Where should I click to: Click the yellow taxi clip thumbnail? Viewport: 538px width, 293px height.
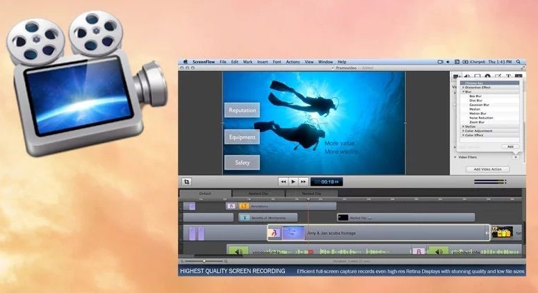click(x=502, y=233)
